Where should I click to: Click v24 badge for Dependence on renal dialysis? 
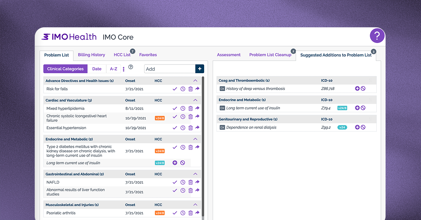342,128
